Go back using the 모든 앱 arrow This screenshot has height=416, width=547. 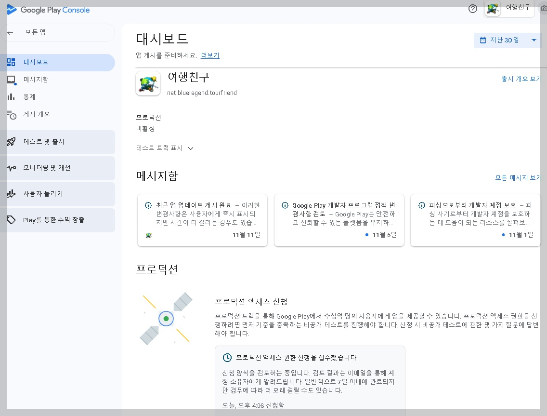tap(10, 32)
